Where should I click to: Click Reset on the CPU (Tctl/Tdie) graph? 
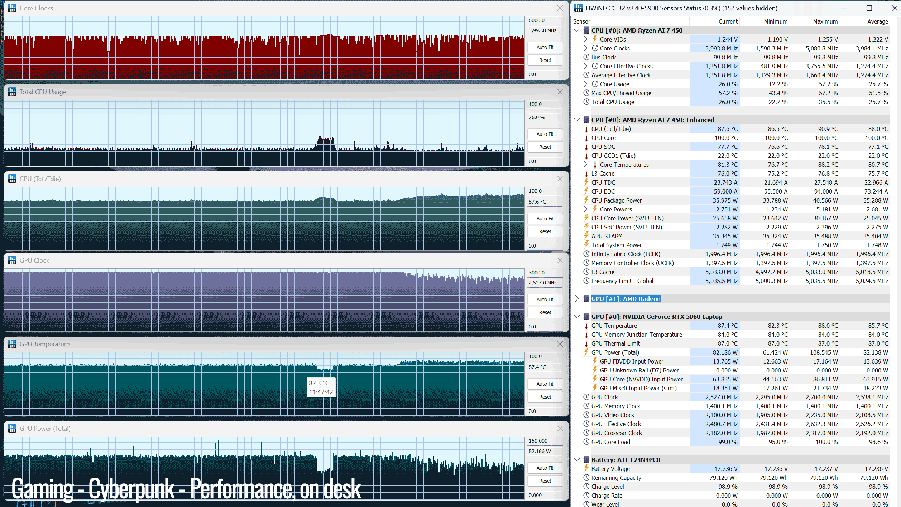coord(545,231)
